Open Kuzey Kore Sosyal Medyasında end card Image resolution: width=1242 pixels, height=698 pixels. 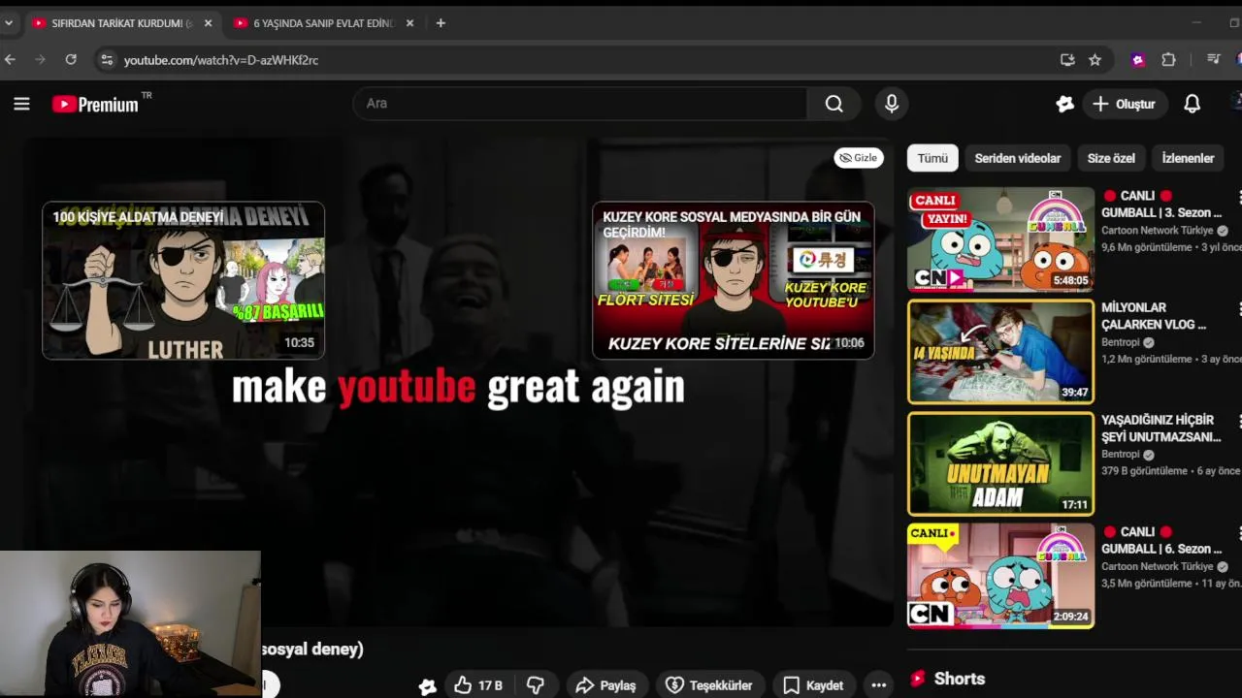tap(734, 280)
